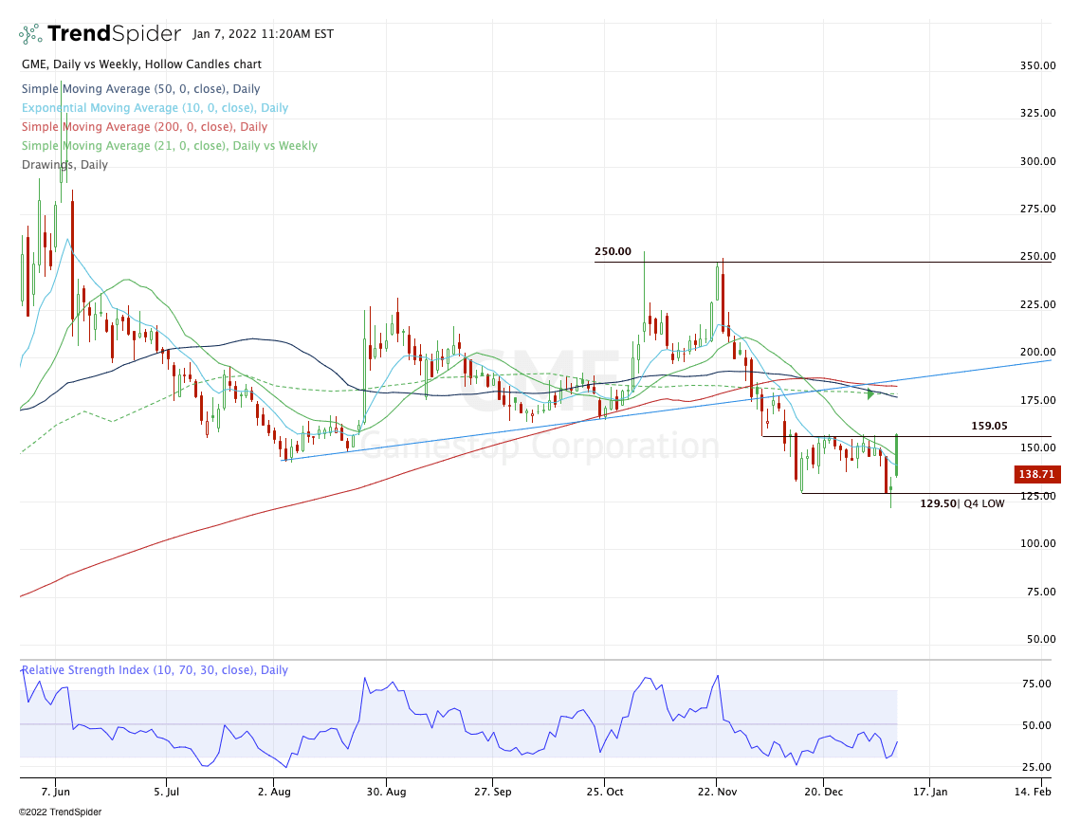Click the 175.00 price axis label
This screenshot has width=1080, height=821.
tap(1038, 400)
